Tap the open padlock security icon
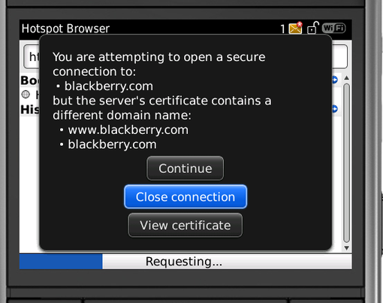 [x=312, y=28]
